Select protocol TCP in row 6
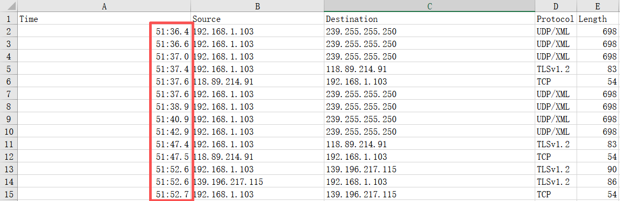 point(556,81)
